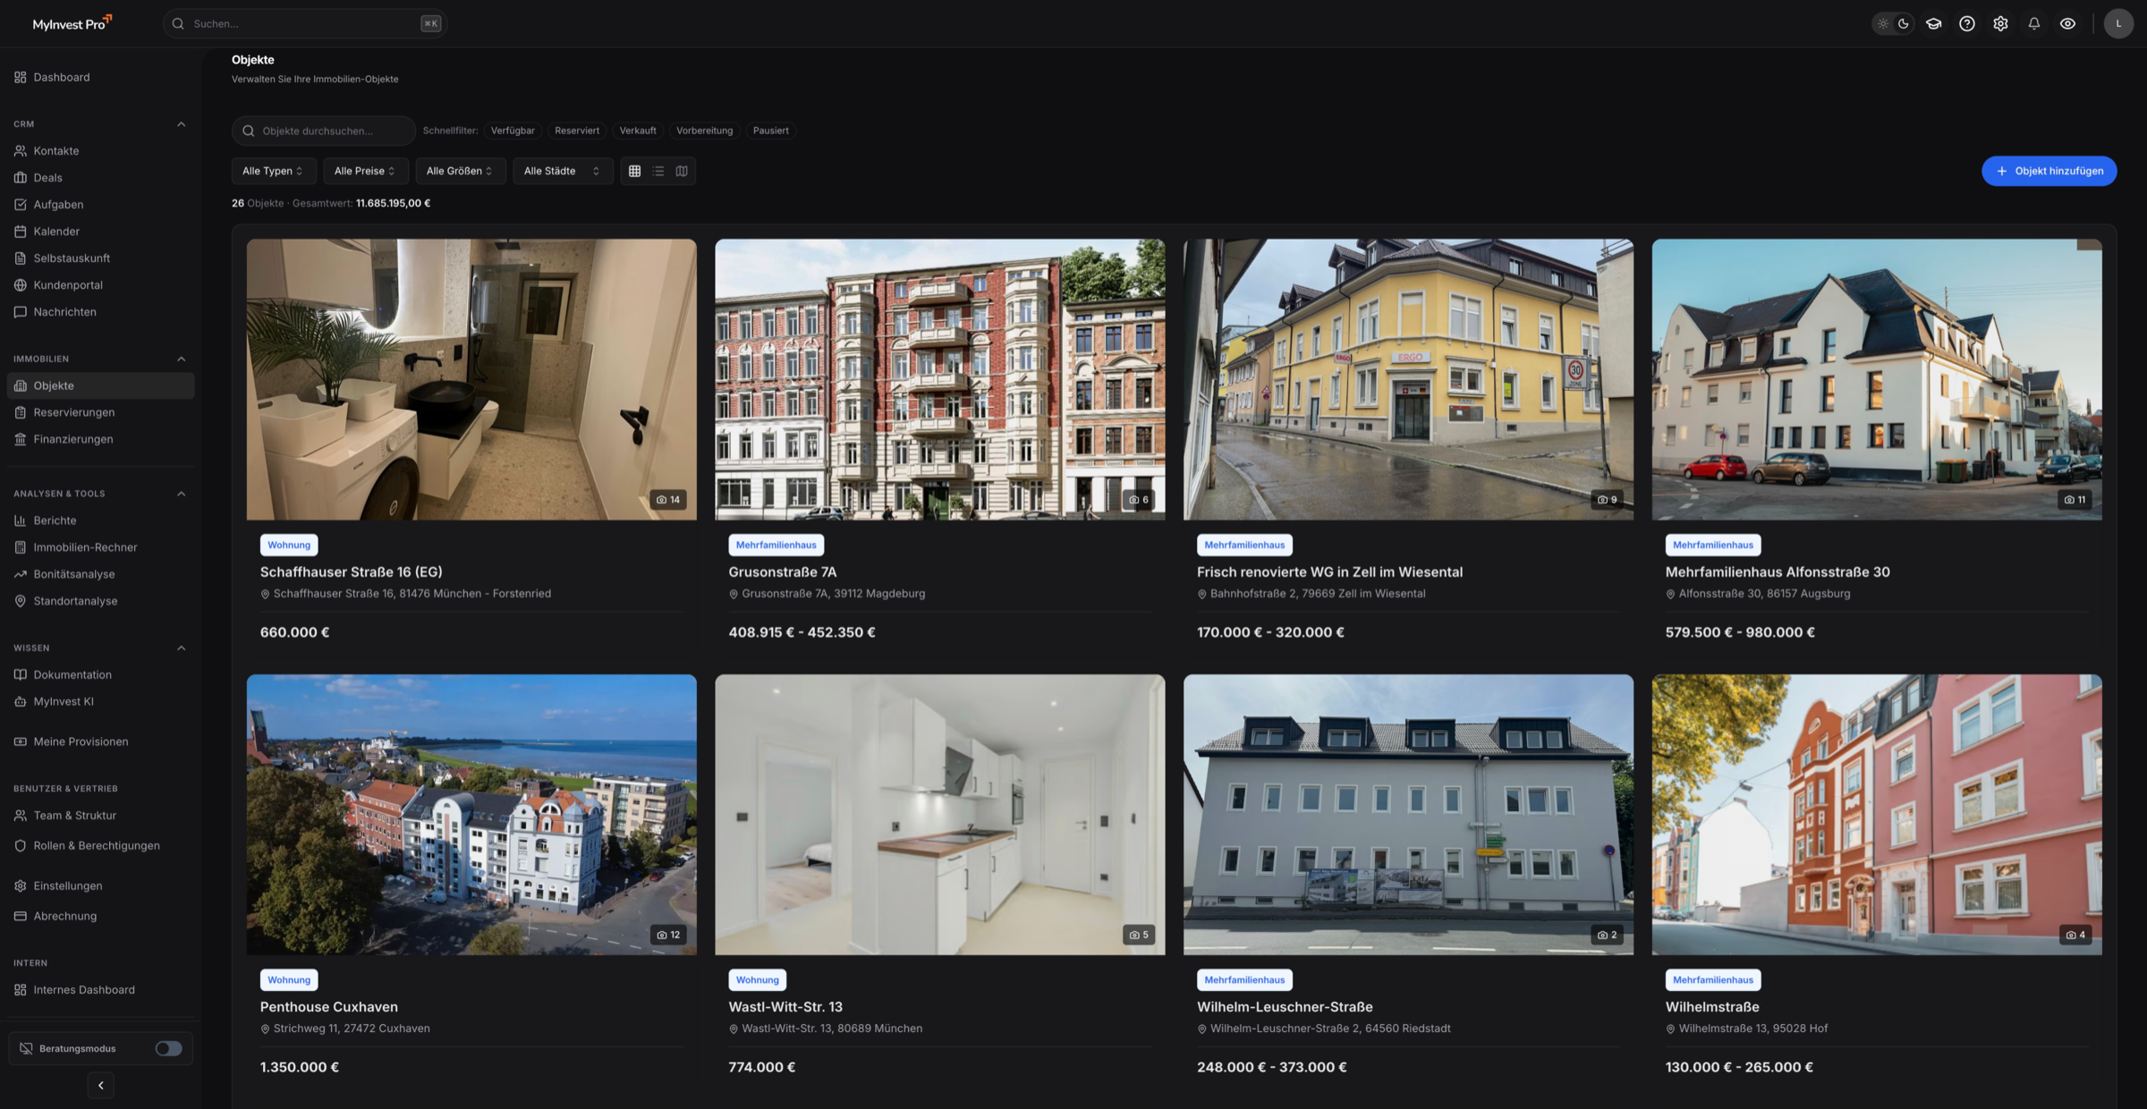Viewport: 2147px width, 1109px height.
Task: Open notifications via the bell icon
Action: 2033,23
